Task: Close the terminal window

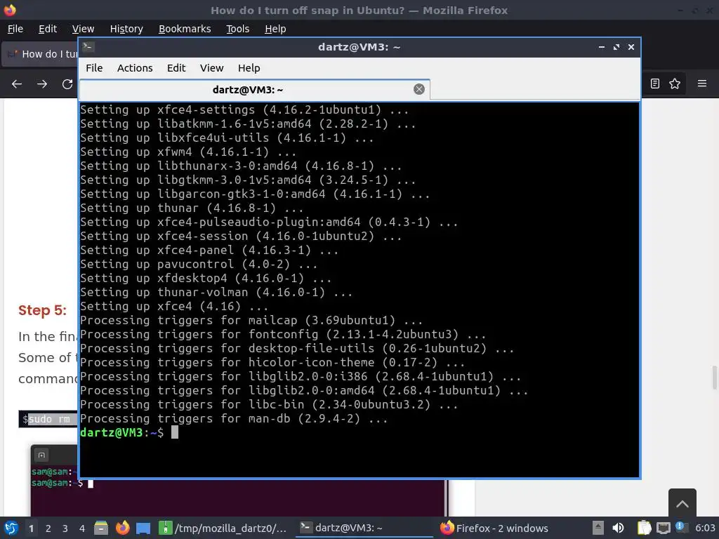Action: click(631, 47)
